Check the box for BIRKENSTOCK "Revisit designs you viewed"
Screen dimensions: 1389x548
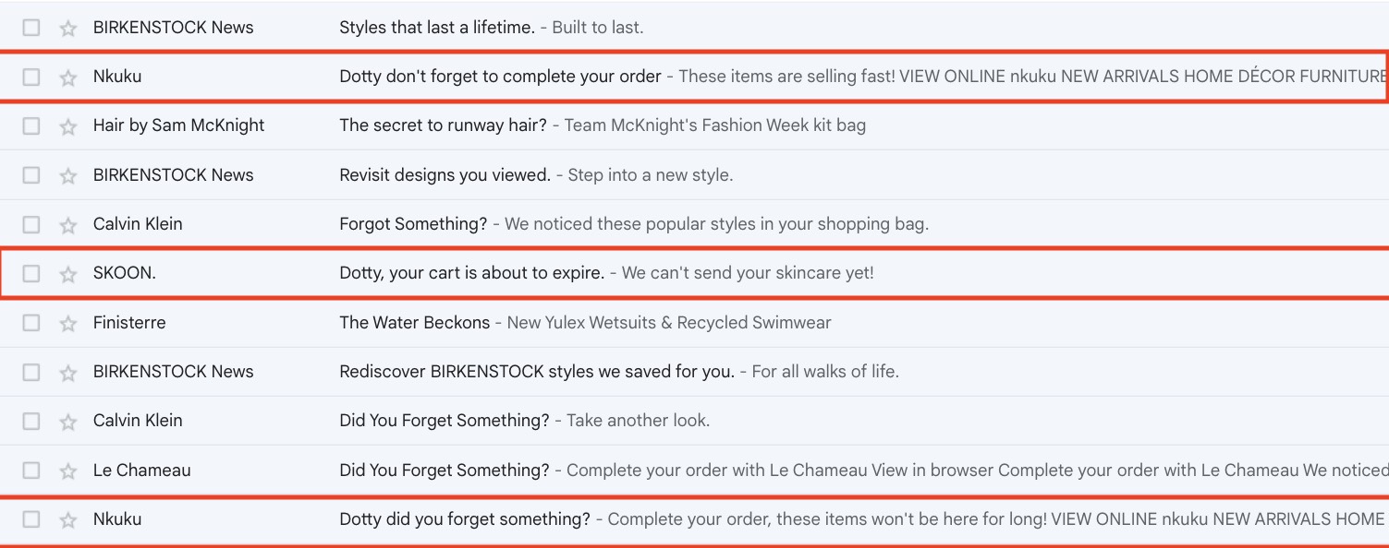coord(30,174)
